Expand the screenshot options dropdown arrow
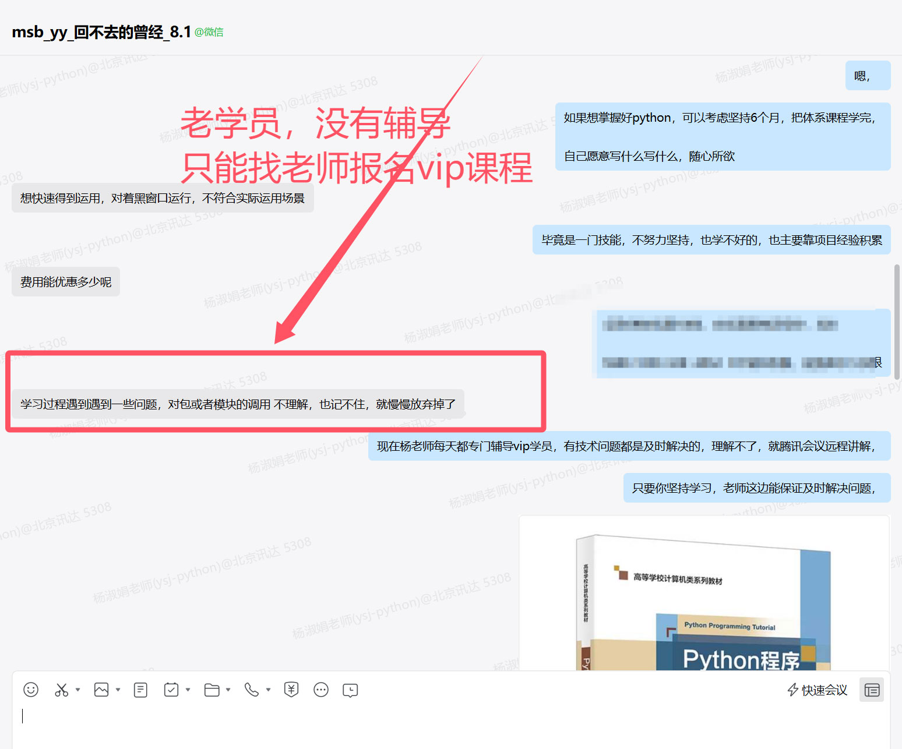The width and height of the screenshot is (902, 749). 77,690
